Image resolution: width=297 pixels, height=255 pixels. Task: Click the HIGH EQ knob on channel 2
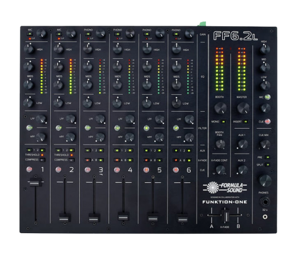[x=58, y=49]
